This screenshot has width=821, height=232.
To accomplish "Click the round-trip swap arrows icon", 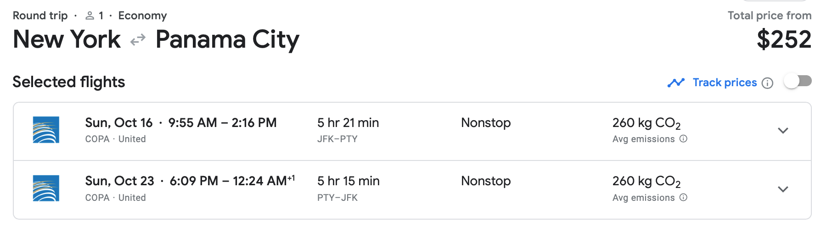I will pos(138,40).
